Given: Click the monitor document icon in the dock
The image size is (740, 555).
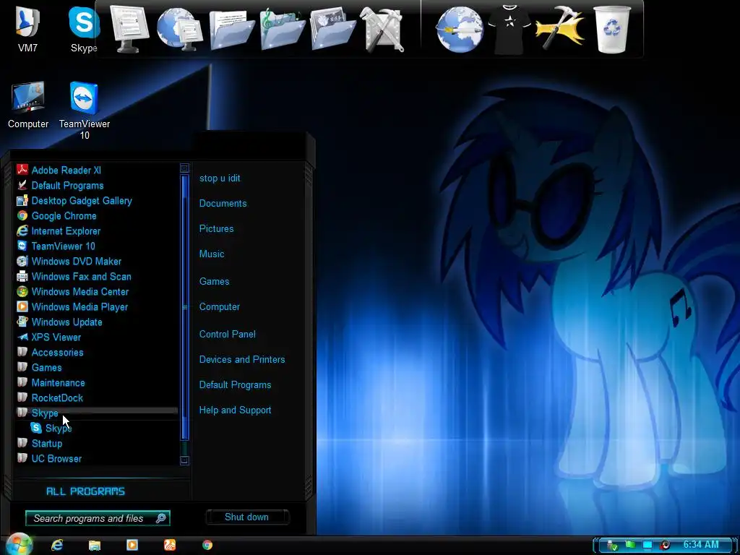Looking at the screenshot, I should pos(129,28).
